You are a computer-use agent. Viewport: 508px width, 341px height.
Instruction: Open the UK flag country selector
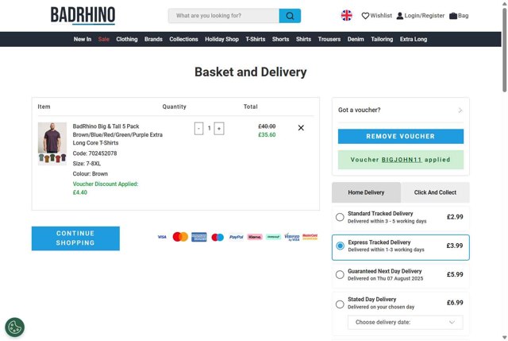pos(346,15)
